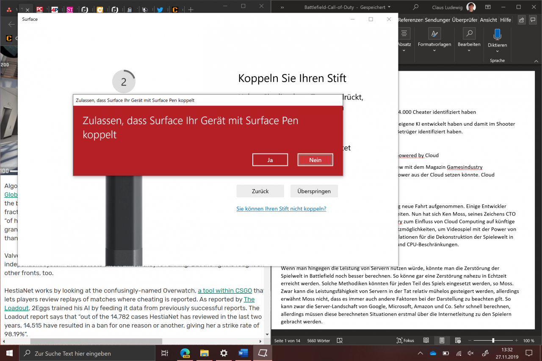Click the browser back arrow
This screenshot has height=361, width=542.
click(11, 24)
